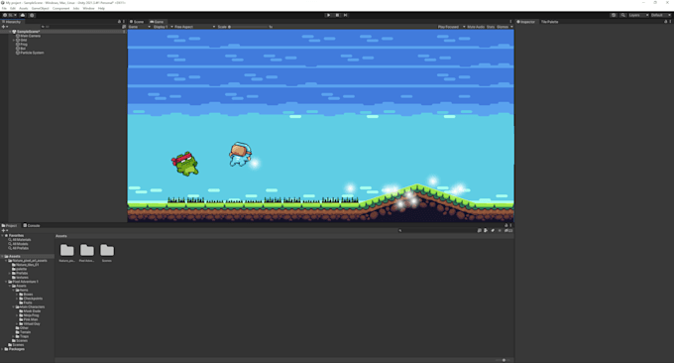674x363 pixels.
Task: Switch to the Scene tab
Action: pyautogui.click(x=137, y=22)
